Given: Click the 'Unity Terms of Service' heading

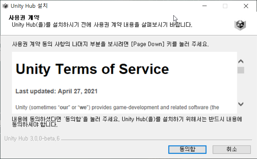Looking at the screenshot, I should 92,69.
